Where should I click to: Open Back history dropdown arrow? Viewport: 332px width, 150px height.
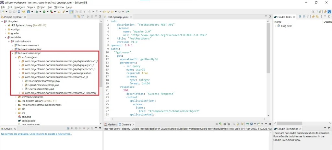coord(116,12)
